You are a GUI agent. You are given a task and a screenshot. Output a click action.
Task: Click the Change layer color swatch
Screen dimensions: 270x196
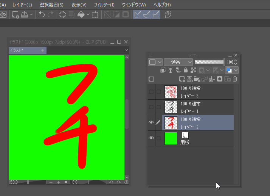[x=229, y=70]
